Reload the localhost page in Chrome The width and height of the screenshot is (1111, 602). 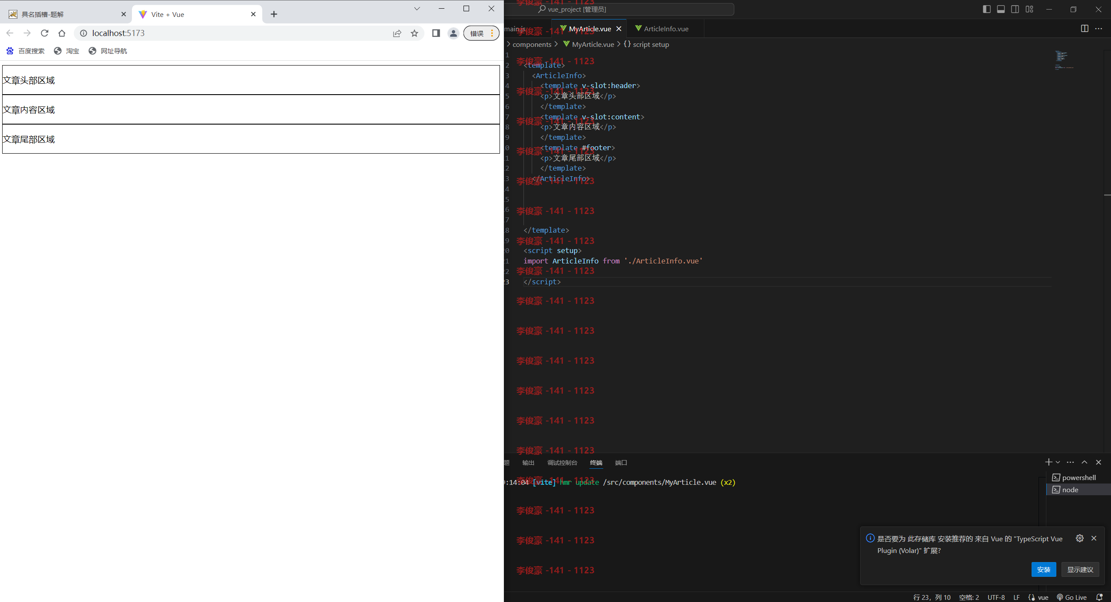44,33
